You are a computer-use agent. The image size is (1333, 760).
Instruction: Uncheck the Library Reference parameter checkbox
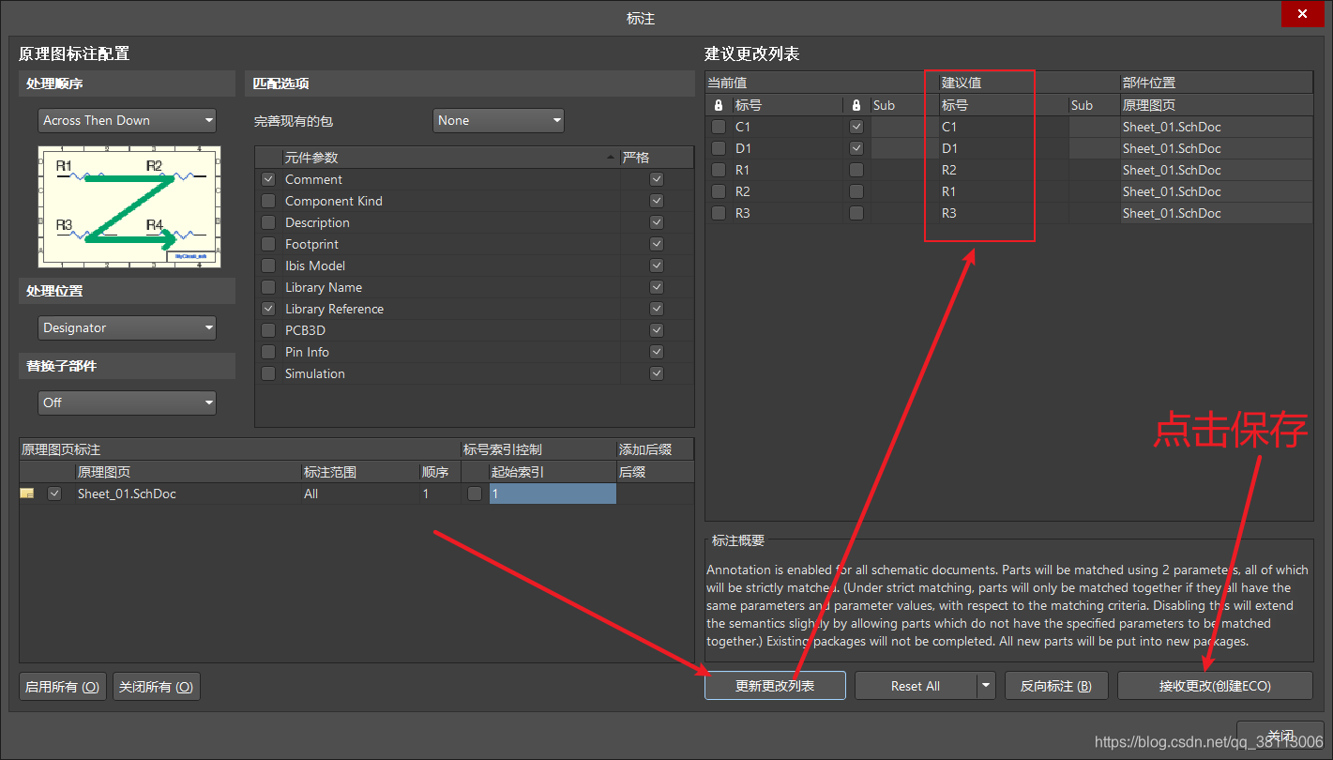(x=269, y=309)
